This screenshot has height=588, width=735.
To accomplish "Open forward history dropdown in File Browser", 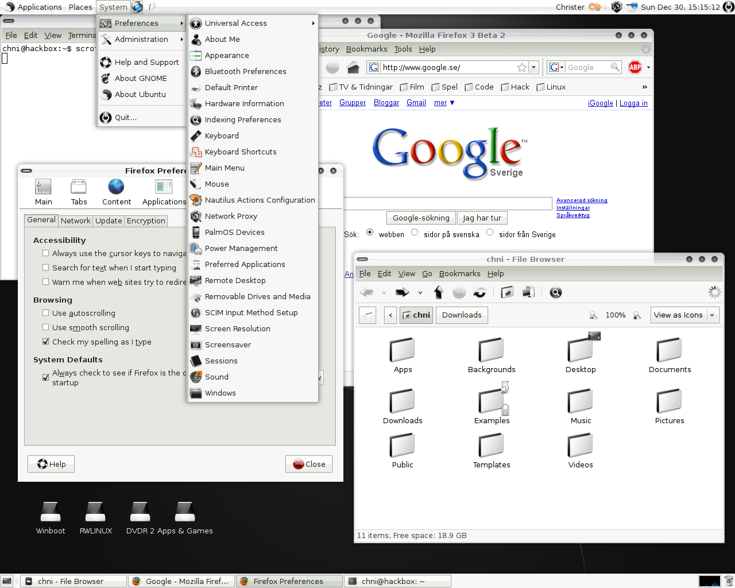I will coord(420,293).
